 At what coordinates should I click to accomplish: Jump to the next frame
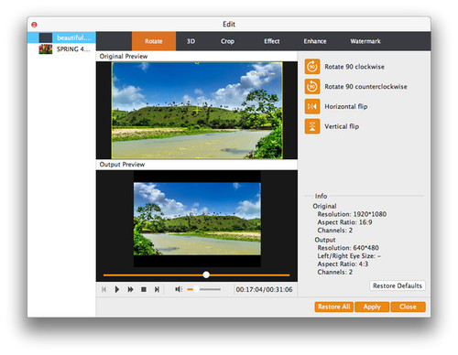tap(157, 289)
